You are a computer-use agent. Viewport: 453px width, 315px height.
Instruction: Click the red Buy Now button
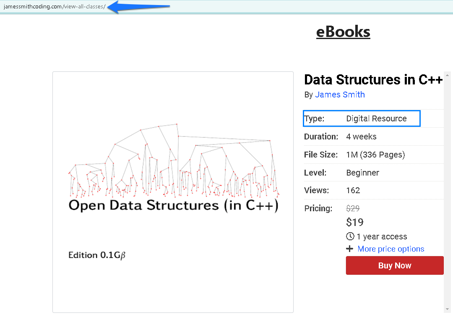[x=395, y=265]
